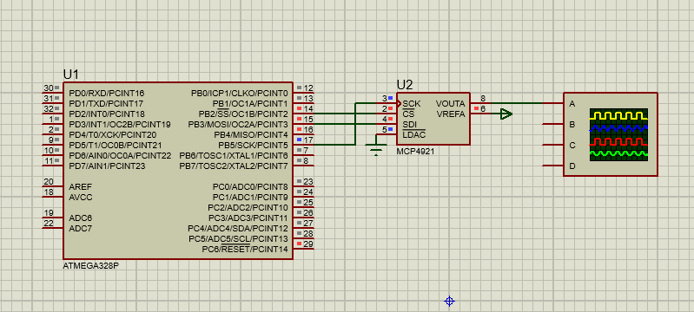Screen dimensions: 694x312
Task: Click oscilloscope channel A input label
Action: [572, 104]
